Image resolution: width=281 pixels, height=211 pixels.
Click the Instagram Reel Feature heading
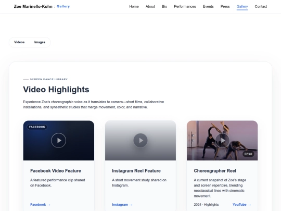[136, 171]
